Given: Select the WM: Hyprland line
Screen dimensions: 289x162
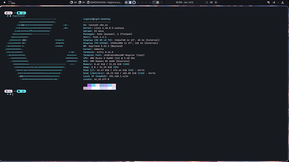Looking at the screenshot, I should 103,46.
